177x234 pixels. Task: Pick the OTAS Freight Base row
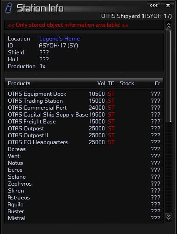[x=84, y=122]
